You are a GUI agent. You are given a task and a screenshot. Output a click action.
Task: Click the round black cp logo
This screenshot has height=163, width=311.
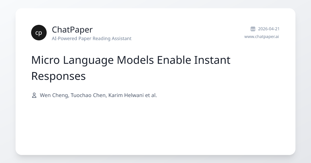[x=39, y=33]
